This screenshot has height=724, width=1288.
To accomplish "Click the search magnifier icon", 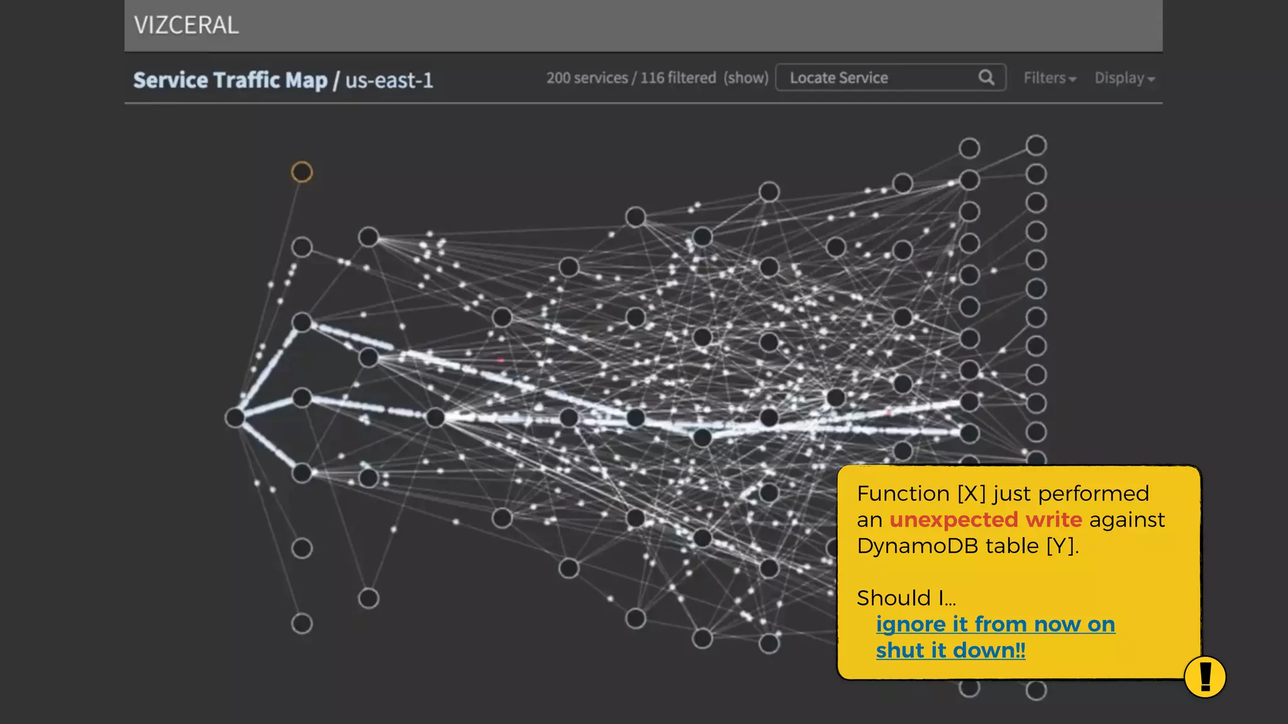I will point(986,77).
